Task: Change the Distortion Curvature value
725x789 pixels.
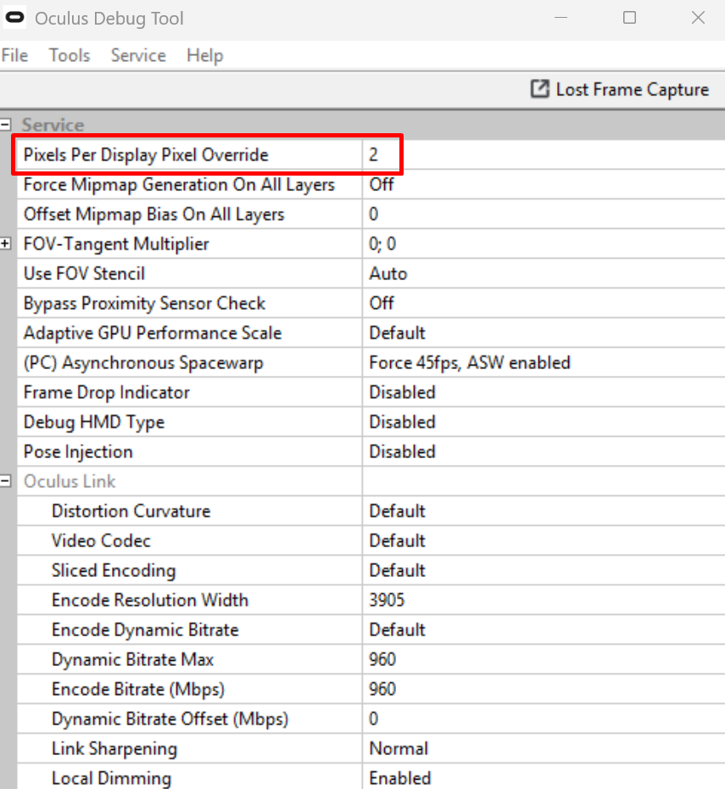Action: coord(543,511)
